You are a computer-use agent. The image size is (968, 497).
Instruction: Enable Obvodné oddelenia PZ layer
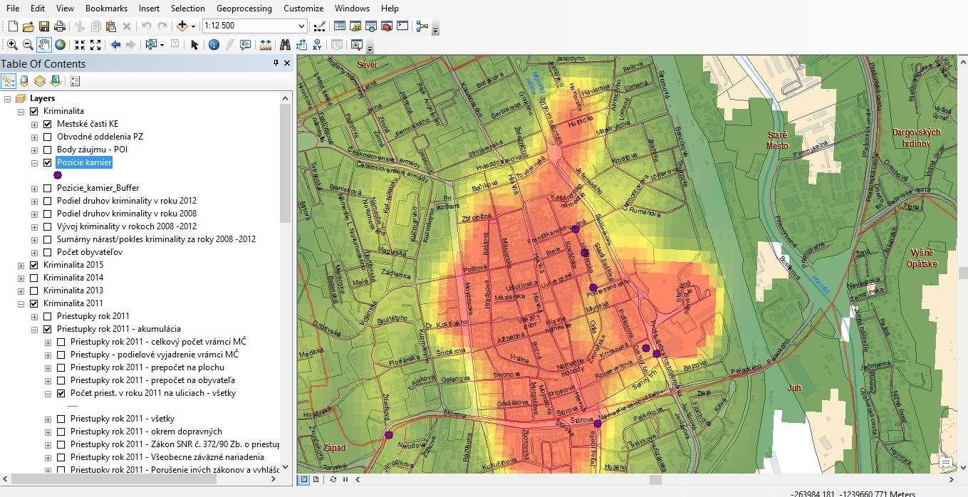[47, 137]
